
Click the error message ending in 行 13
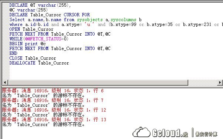[54, 119]
